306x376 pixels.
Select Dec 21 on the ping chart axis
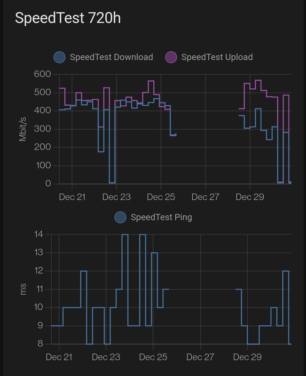point(59,357)
